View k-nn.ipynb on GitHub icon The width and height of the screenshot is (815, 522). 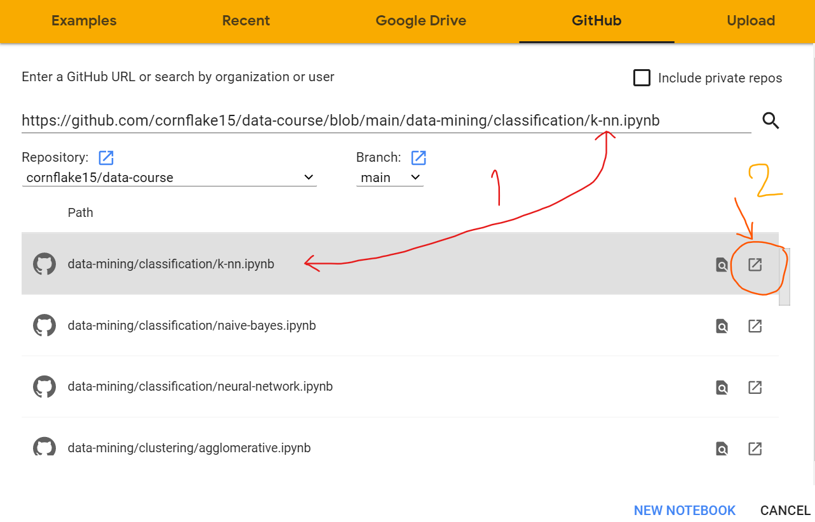(x=722, y=264)
